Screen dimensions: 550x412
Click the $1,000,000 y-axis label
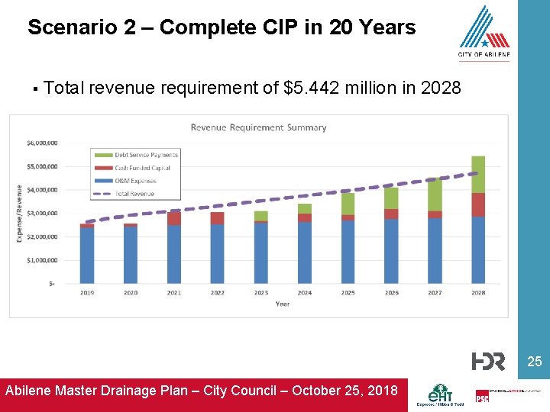point(42,260)
